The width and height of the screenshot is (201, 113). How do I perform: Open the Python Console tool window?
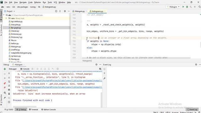click(x=48, y=110)
